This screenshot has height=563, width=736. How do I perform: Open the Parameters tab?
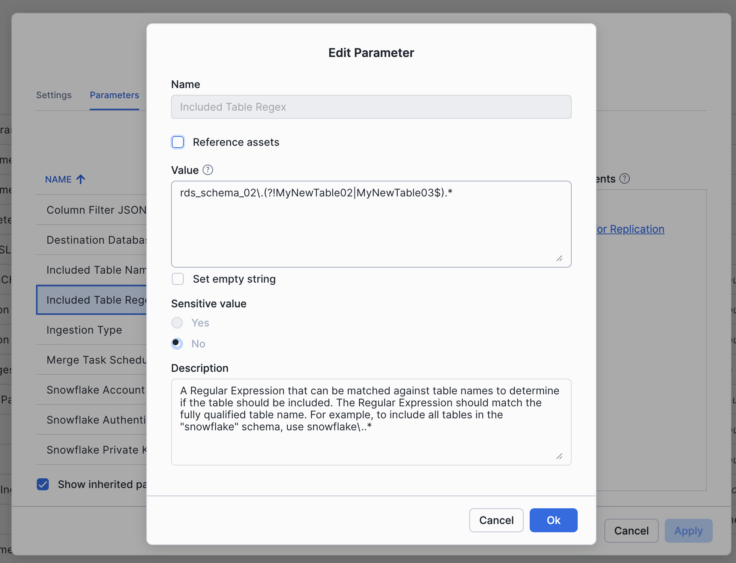[114, 95]
